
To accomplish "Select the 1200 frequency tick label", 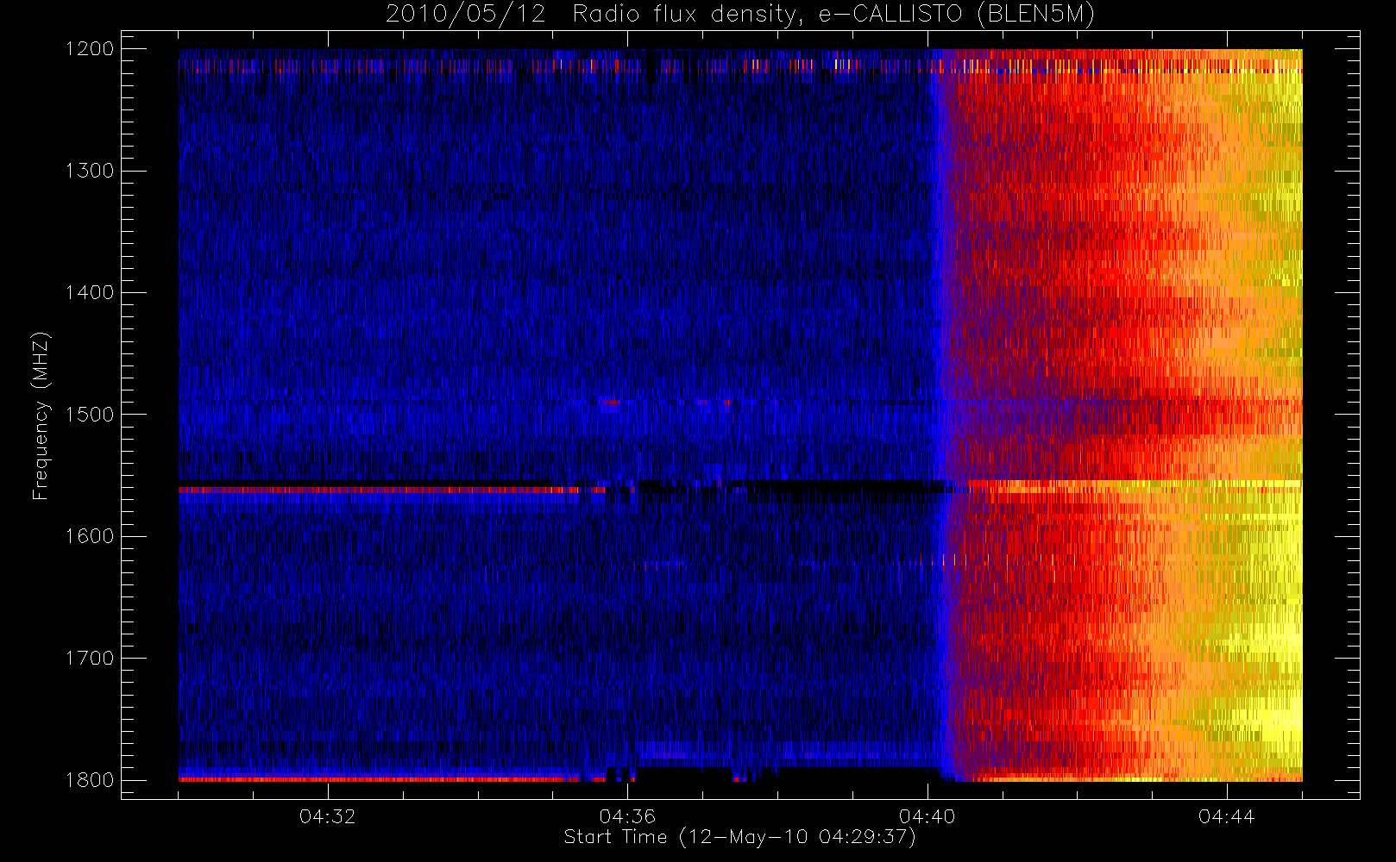I will [90, 49].
